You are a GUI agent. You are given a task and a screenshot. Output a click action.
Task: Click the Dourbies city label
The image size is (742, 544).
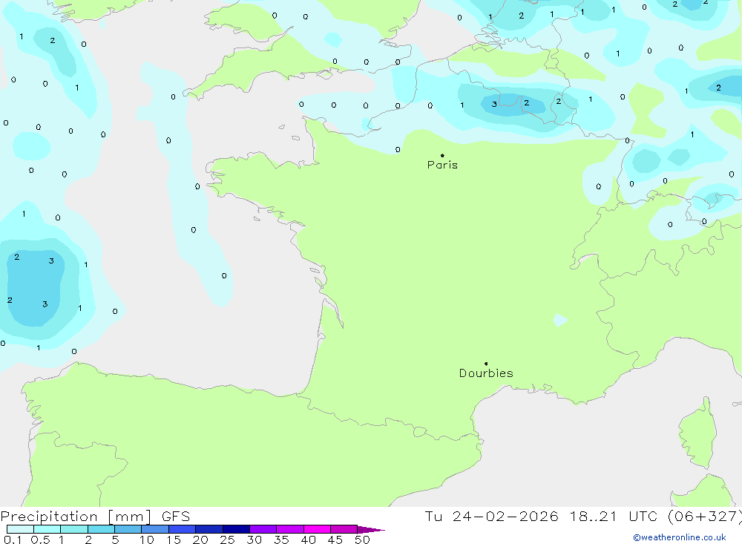486,373
